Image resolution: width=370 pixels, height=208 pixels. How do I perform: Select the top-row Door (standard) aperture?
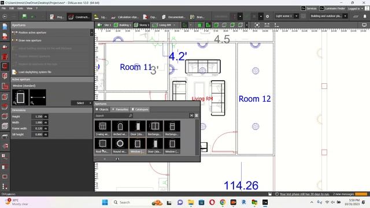click(x=138, y=128)
